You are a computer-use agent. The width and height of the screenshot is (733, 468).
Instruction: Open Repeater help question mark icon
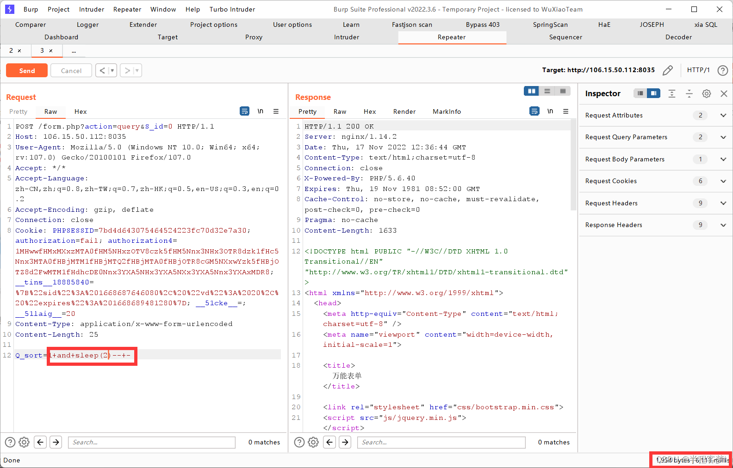722,70
